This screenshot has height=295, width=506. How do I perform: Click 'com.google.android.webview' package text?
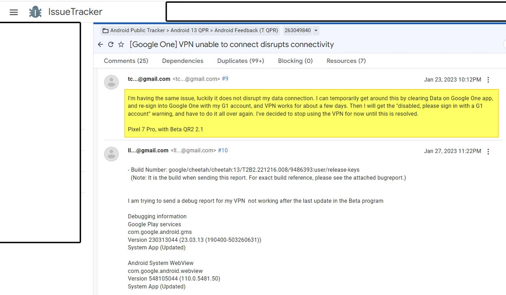pyautogui.click(x=165, y=271)
